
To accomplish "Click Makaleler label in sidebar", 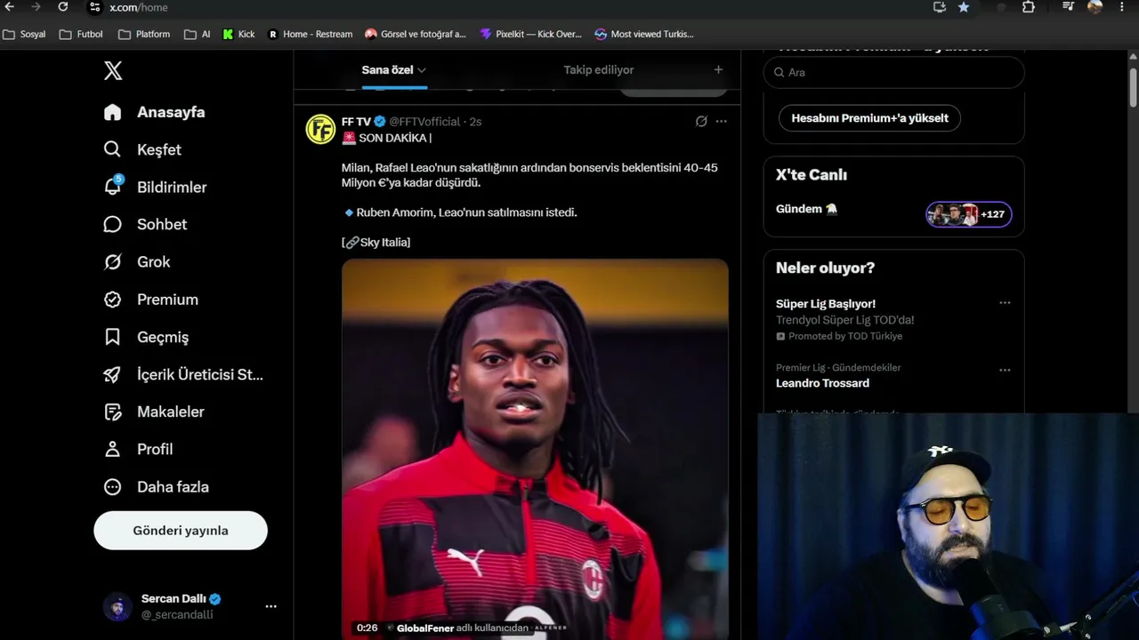I will pos(171,412).
